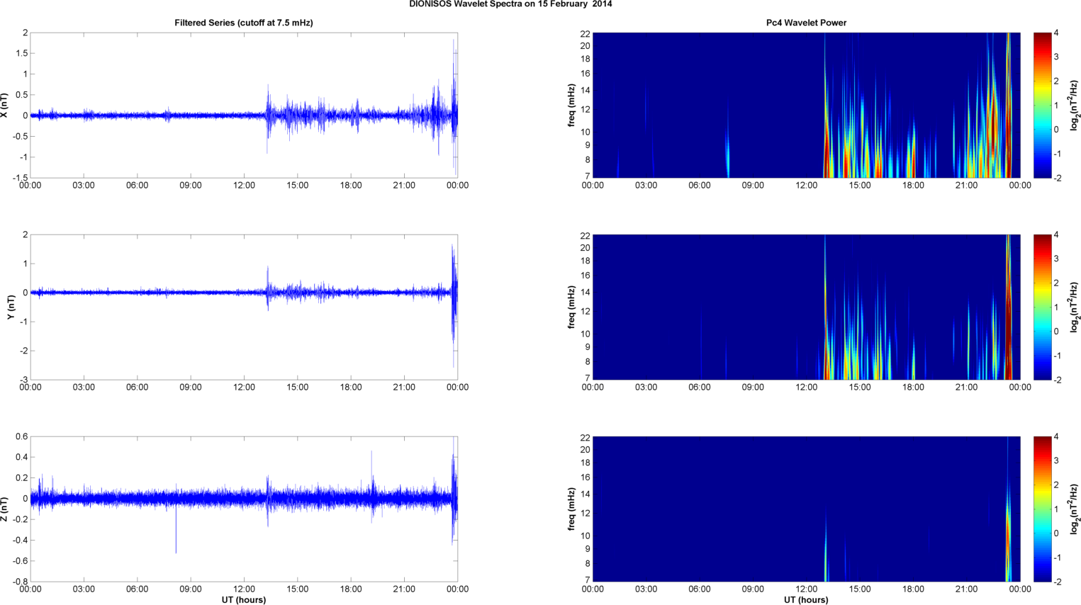Click the '03:00' tick under X series plot

(x=84, y=186)
